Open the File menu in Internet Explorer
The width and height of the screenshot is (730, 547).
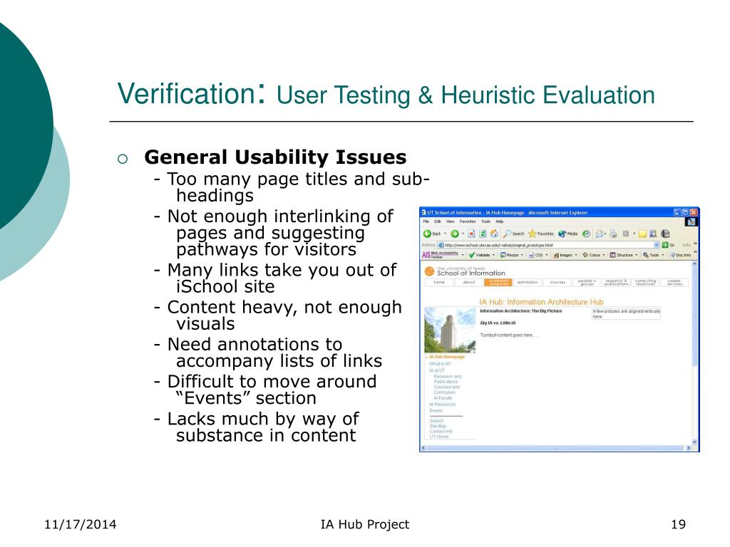[x=426, y=222]
